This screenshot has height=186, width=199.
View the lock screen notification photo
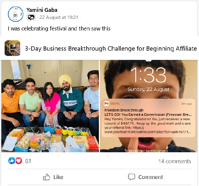coord(149,106)
